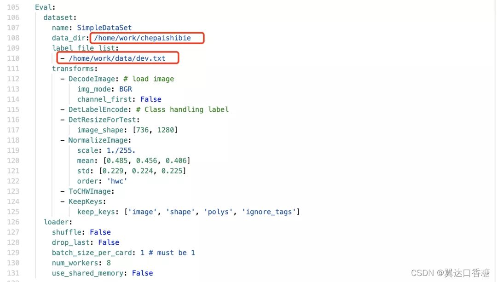Click the path '/home/work/data/dev.txt'
Image resolution: width=497 pixels, height=282 pixels.
click(x=117, y=58)
